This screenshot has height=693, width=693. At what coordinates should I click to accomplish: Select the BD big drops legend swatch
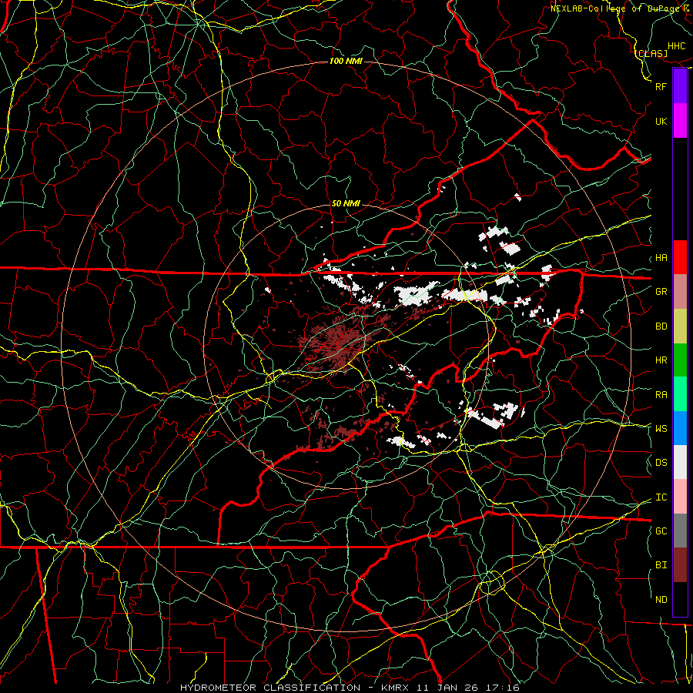point(680,326)
